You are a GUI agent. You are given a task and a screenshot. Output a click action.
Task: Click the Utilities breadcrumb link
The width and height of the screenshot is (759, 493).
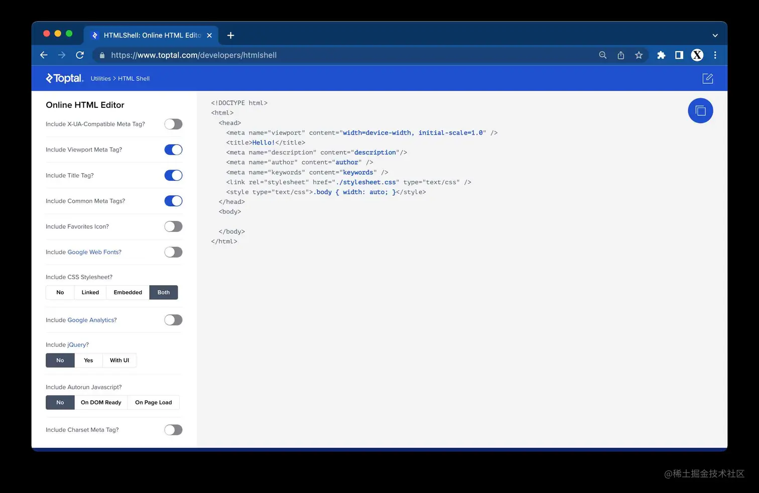100,78
